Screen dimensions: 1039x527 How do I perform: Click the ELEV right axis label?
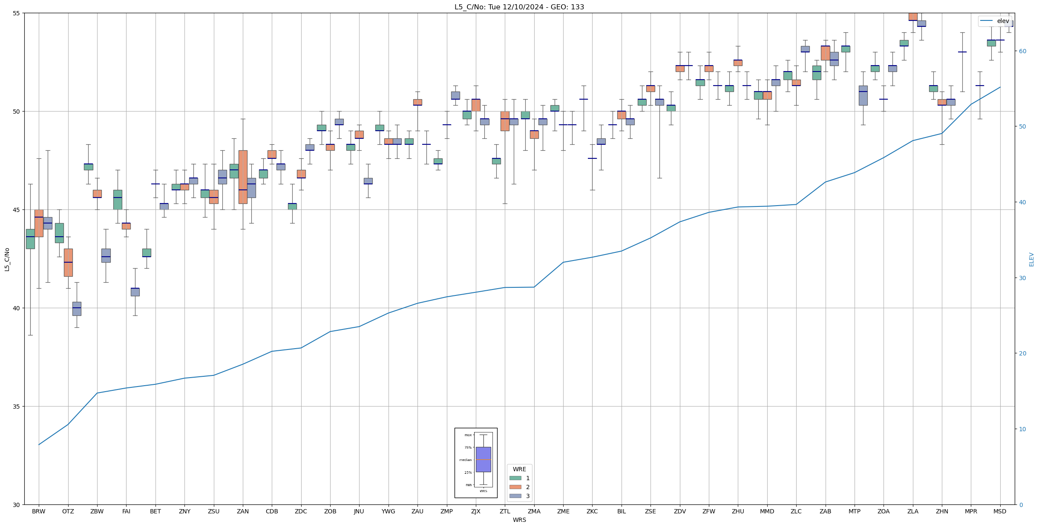pos(1031,259)
